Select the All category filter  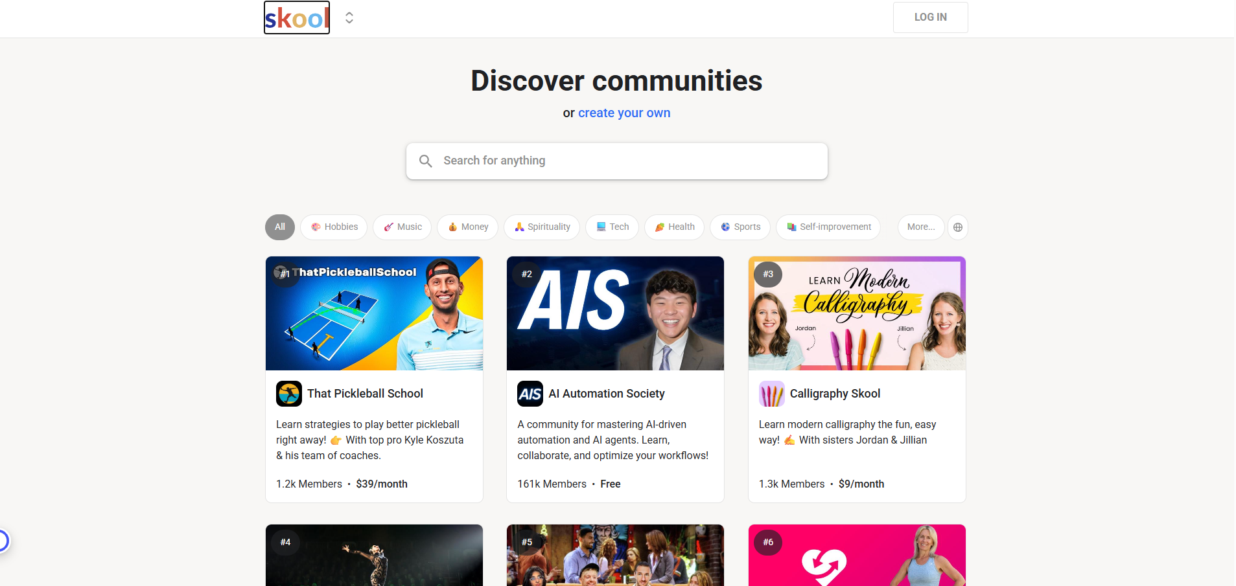pos(280,227)
